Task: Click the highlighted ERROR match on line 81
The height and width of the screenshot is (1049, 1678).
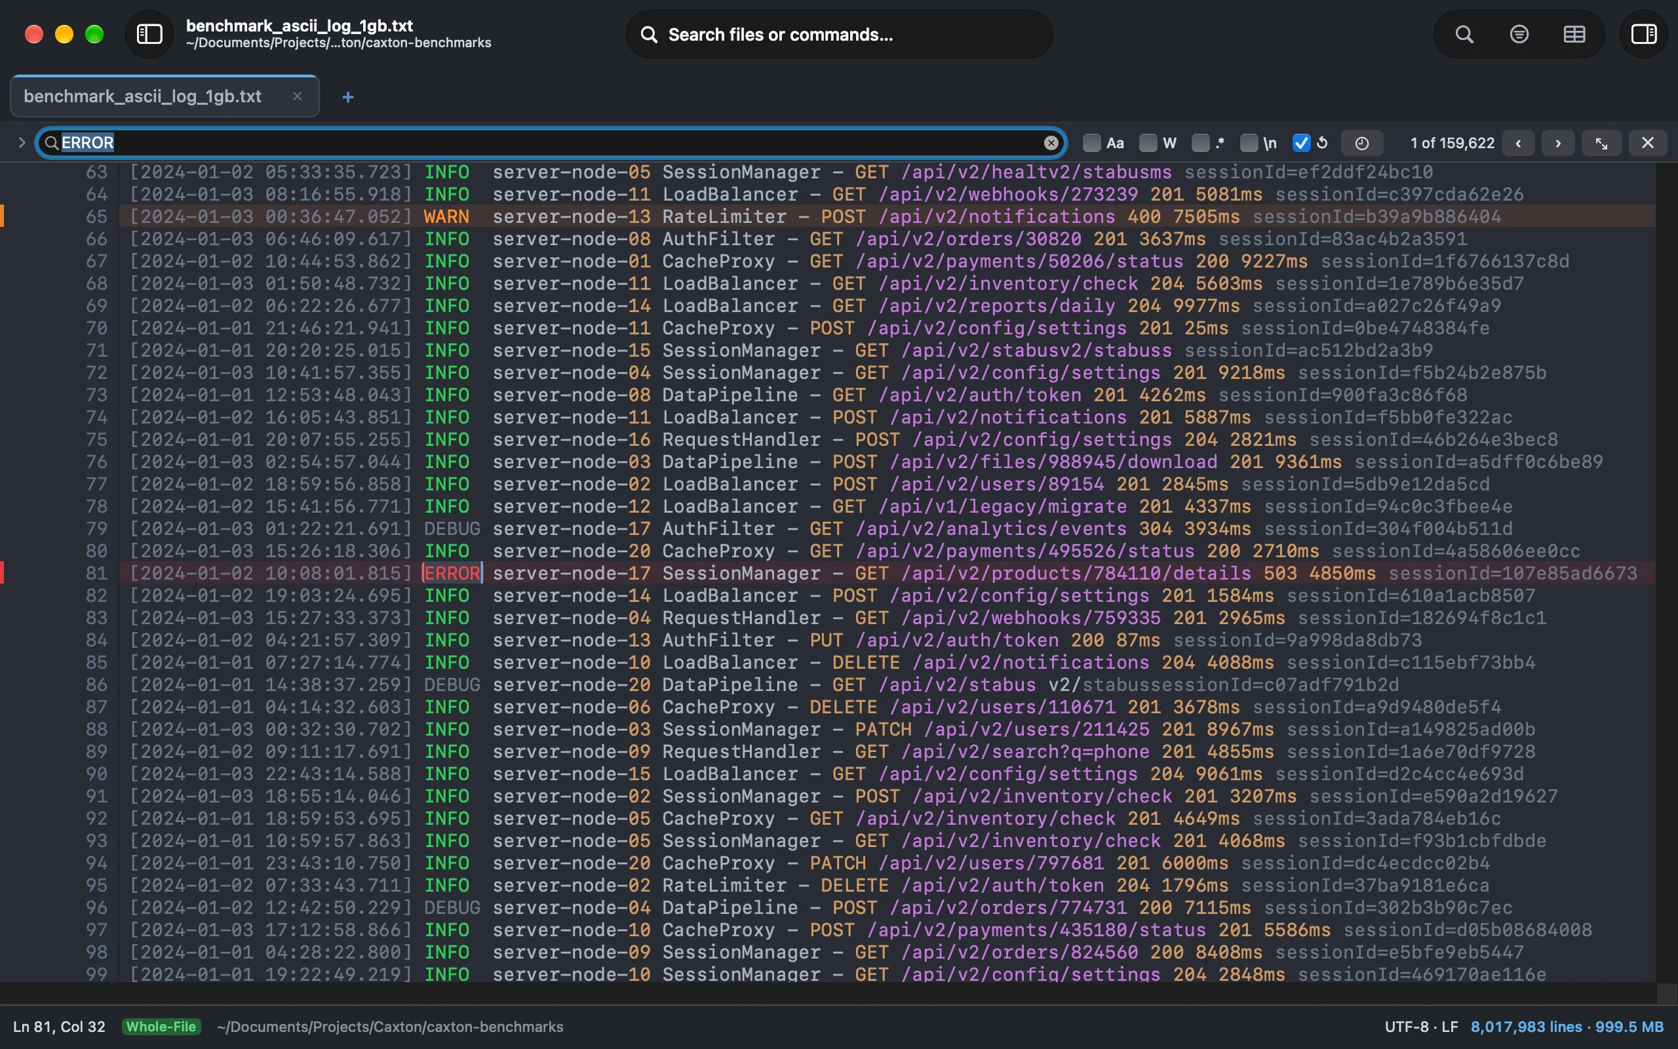Action: coord(452,573)
